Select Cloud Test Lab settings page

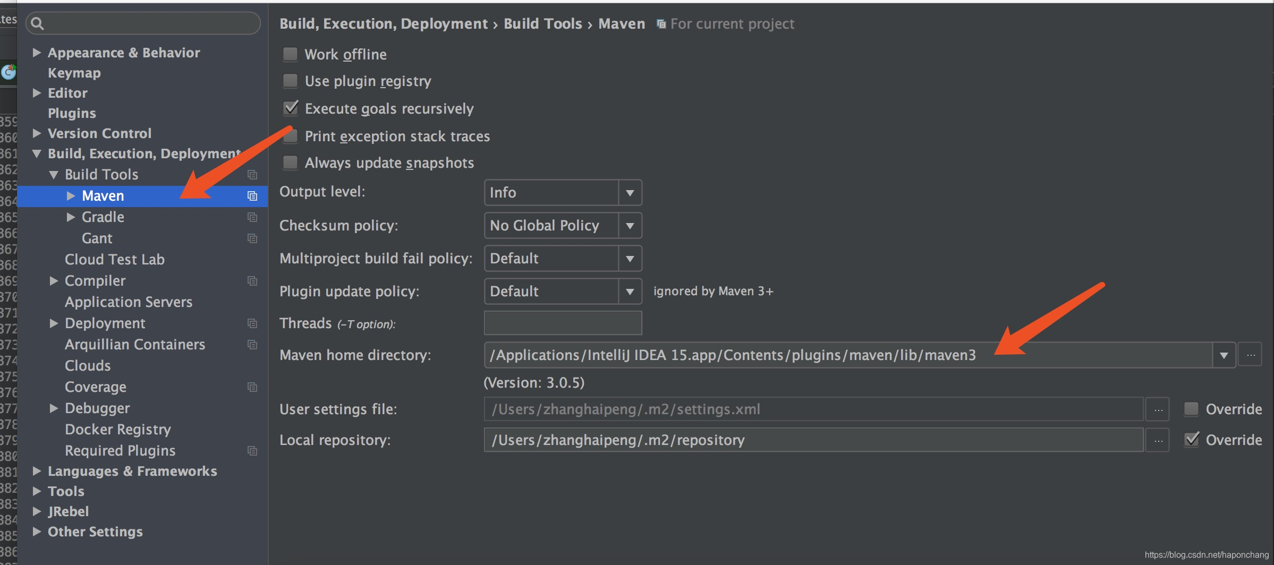click(x=114, y=260)
